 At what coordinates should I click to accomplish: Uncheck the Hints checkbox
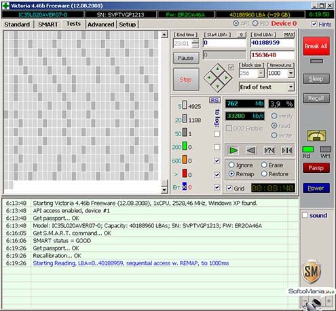pos(314,24)
